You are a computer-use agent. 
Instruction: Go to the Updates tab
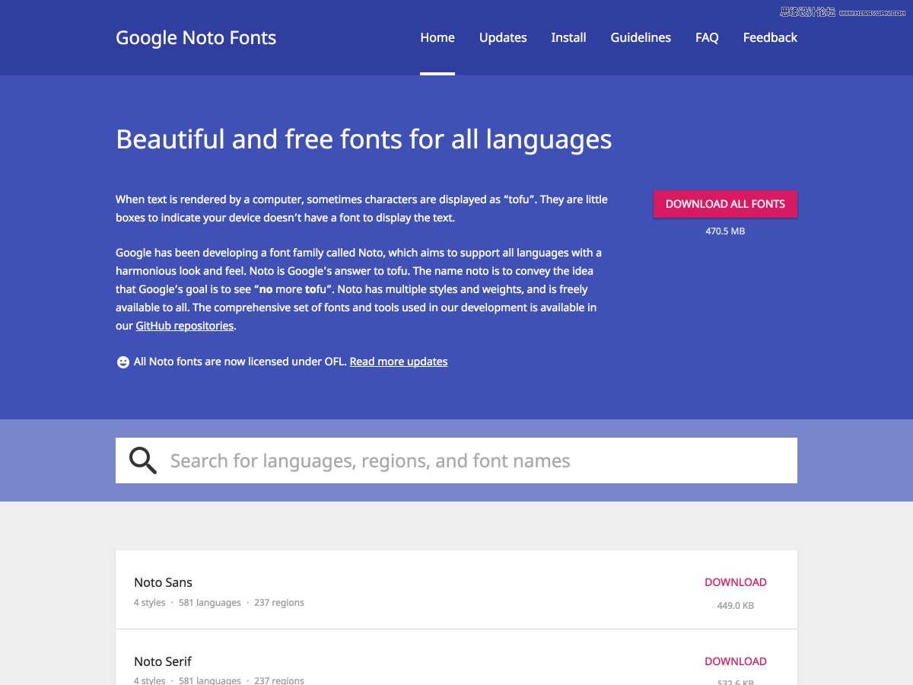(x=503, y=37)
